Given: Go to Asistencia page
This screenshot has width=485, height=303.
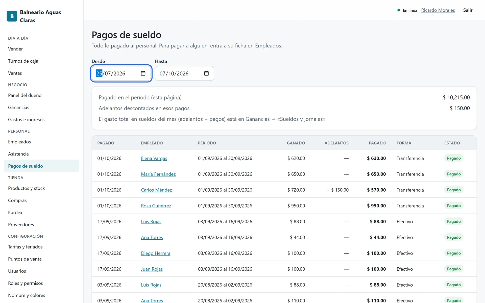Looking at the screenshot, I should (x=18, y=154).
